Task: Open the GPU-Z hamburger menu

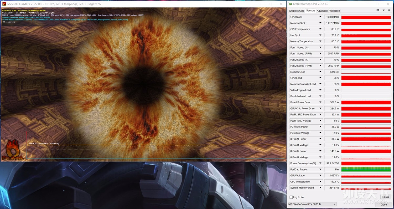Action: (x=389, y=10)
